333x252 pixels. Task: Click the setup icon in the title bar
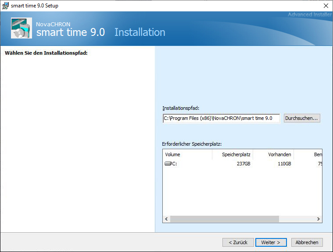[6, 6]
